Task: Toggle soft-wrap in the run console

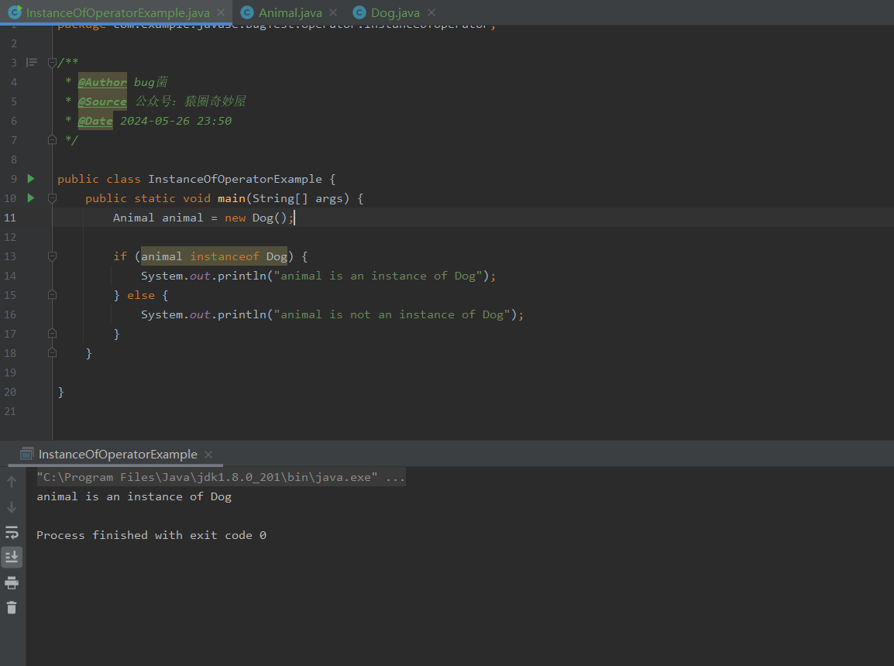Action: [12, 533]
